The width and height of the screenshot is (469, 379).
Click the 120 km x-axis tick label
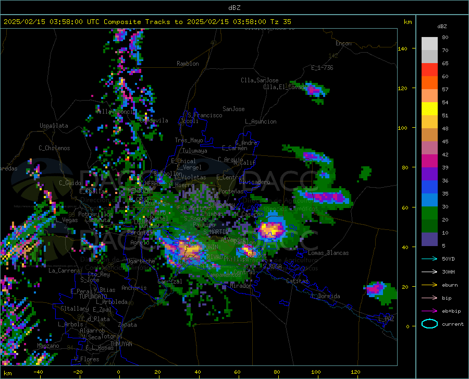pyautogui.click(x=355, y=372)
